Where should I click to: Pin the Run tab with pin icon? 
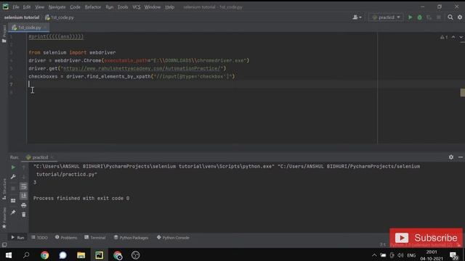click(13, 212)
